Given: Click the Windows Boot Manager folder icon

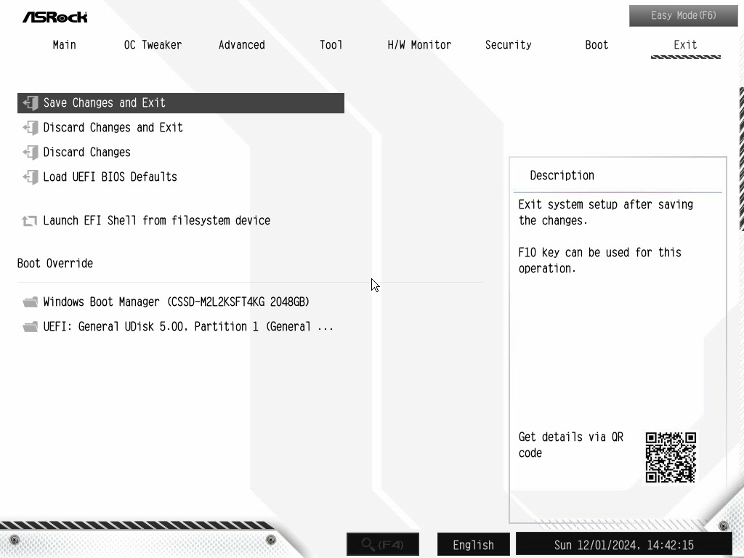Looking at the screenshot, I should click(x=31, y=302).
